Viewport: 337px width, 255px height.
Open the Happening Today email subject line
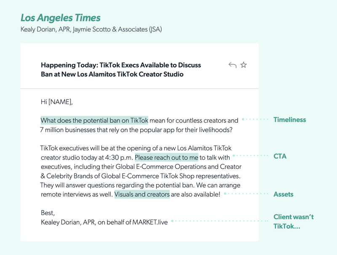[x=121, y=70]
